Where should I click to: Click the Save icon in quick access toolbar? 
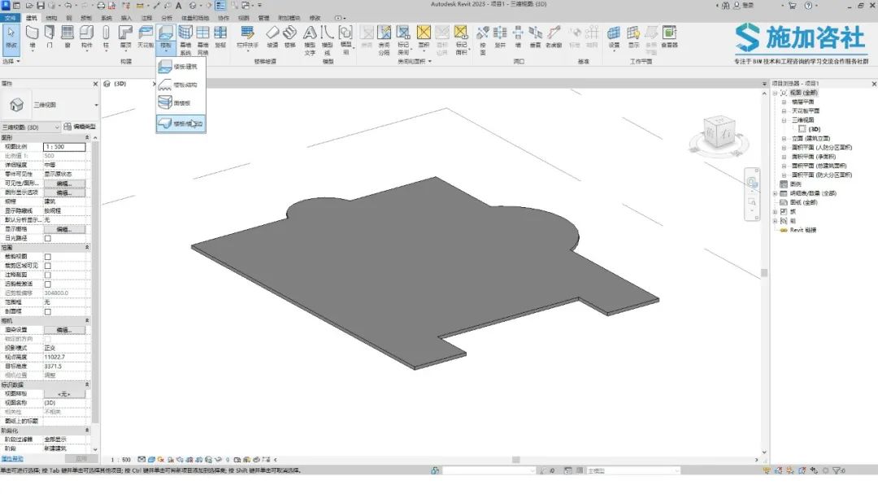pyautogui.click(x=41, y=5)
